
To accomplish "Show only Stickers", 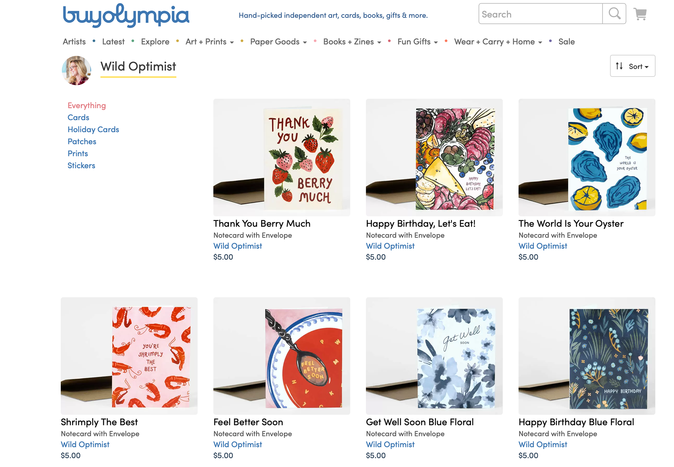I will 81,166.
